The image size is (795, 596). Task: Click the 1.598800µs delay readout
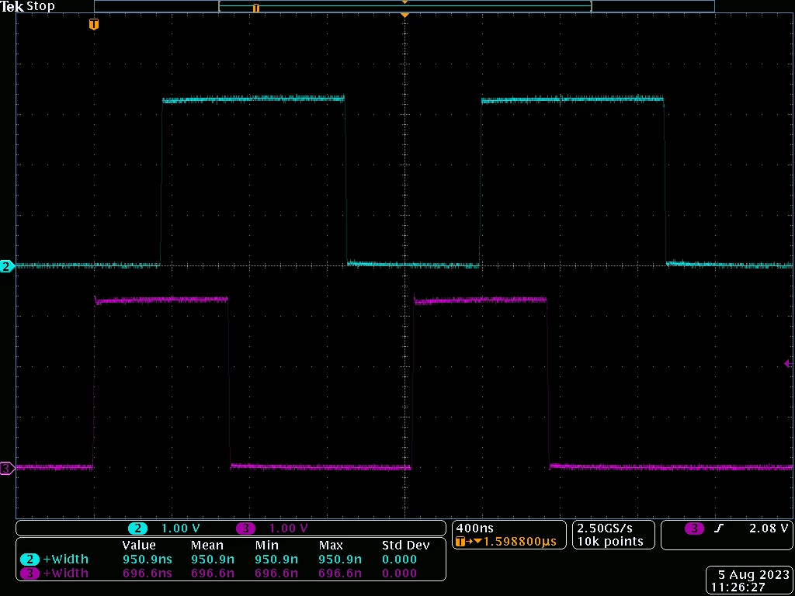[x=519, y=542]
